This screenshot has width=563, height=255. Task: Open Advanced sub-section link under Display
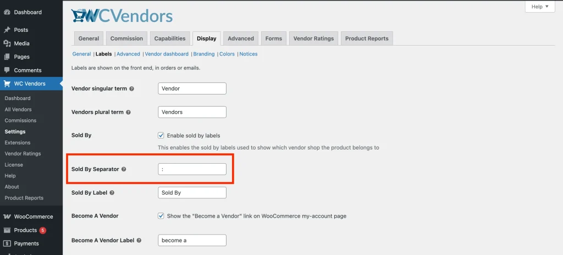(x=128, y=54)
